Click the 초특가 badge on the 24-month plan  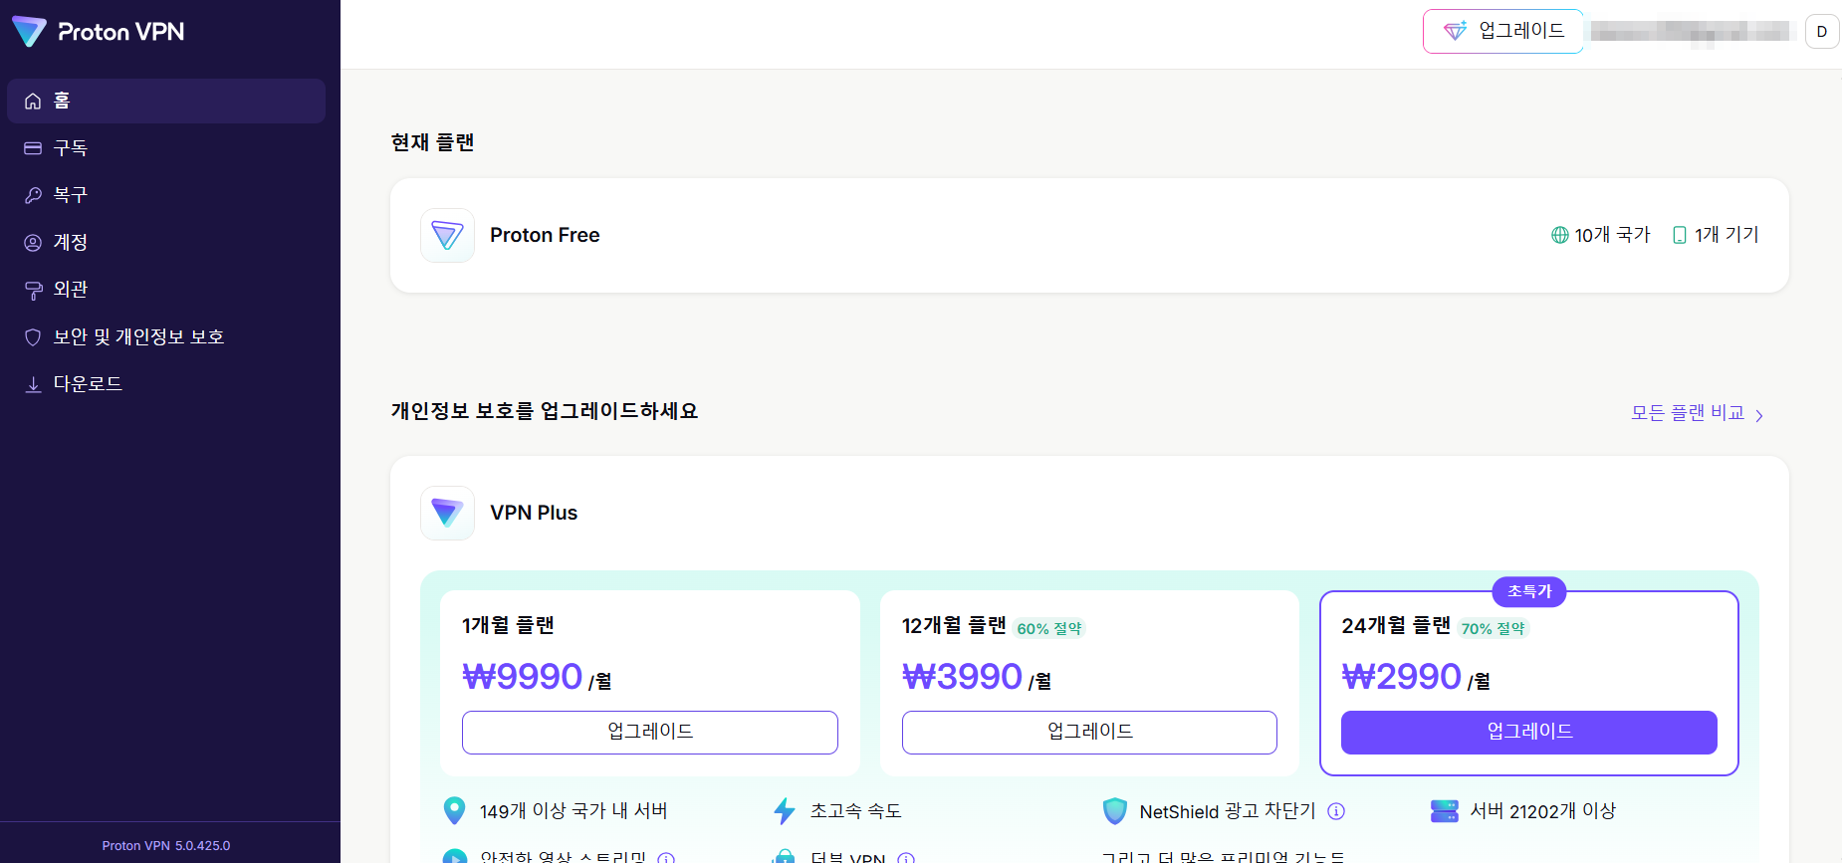(1529, 591)
